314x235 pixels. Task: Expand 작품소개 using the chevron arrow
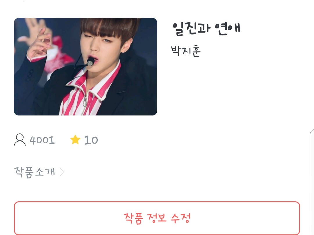62,172
